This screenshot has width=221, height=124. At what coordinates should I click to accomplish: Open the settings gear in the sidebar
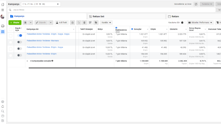tap(3, 102)
